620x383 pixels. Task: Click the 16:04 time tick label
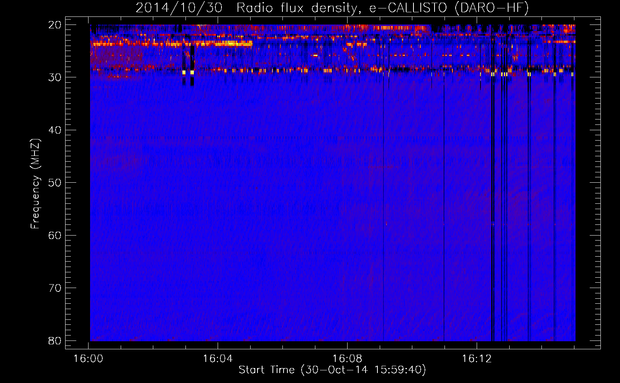tap(218, 359)
